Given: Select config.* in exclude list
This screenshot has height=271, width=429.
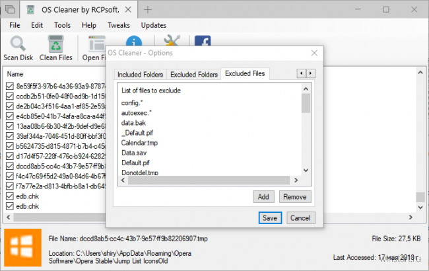Looking at the screenshot, I should (x=132, y=102).
